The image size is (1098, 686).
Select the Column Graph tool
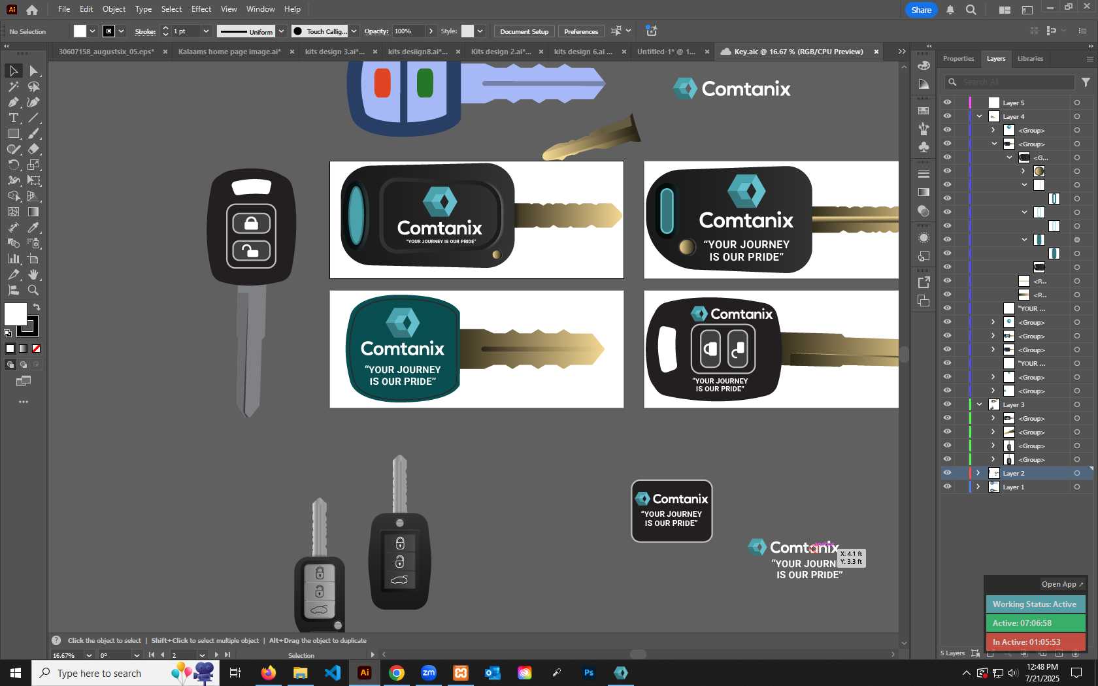click(x=13, y=259)
